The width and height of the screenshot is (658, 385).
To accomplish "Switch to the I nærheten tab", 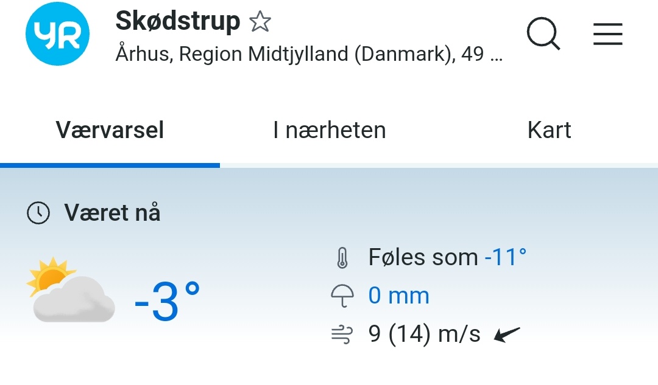I will [329, 130].
